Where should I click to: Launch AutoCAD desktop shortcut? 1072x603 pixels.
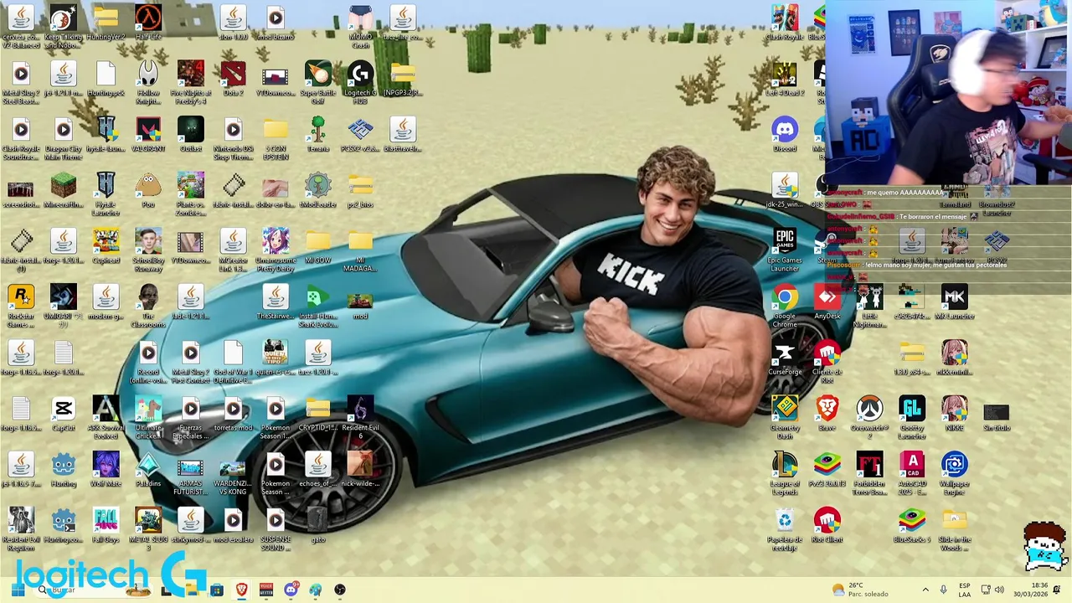[912, 465]
